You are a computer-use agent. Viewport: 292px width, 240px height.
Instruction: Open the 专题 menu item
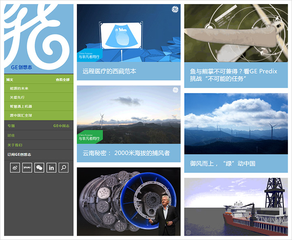pyautogui.click(x=11, y=126)
